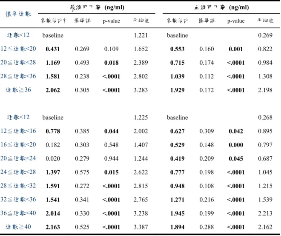
Task: Click the urine (ng/ml) group header
Action: click(x=97, y=8)
